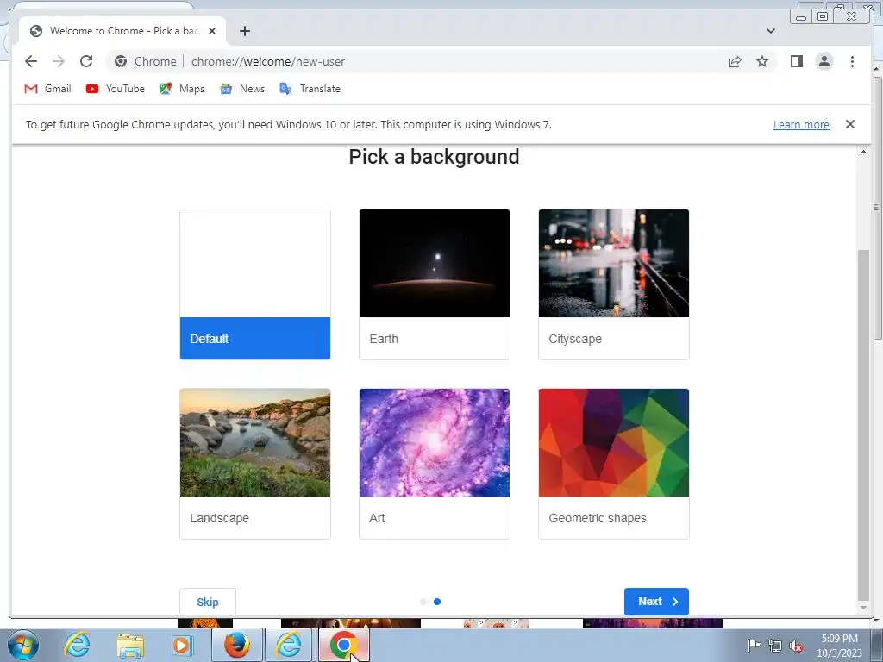Open the side panel icon
This screenshot has height=662, width=883.
coord(796,61)
